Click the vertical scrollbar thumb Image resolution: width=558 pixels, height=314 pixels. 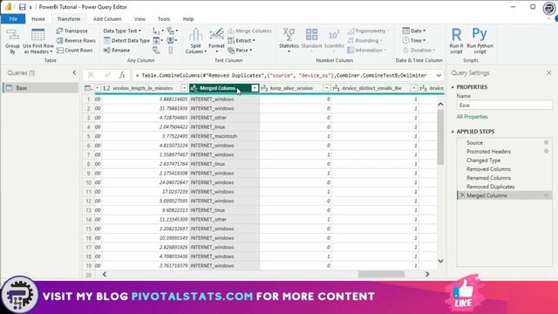440,137
